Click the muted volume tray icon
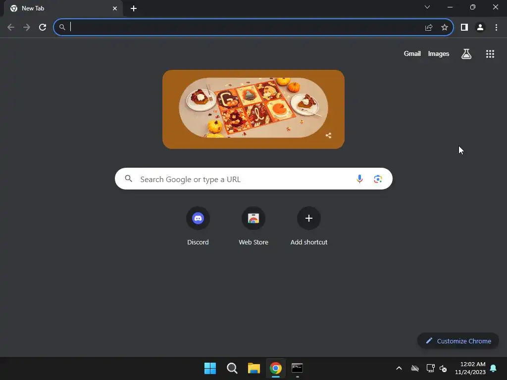This screenshot has width=507, height=380. [x=443, y=368]
